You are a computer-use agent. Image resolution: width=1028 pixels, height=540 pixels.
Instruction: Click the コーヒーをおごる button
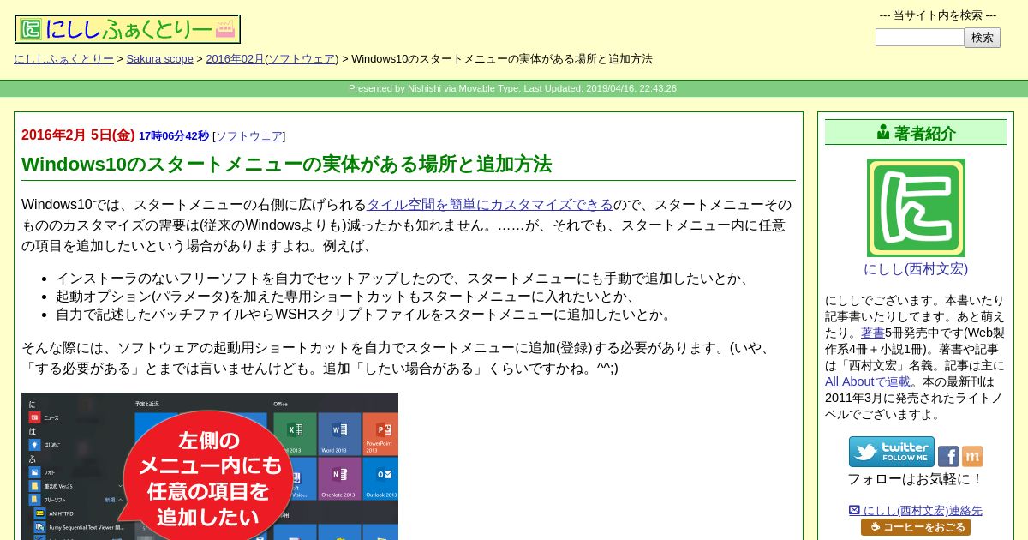click(916, 527)
